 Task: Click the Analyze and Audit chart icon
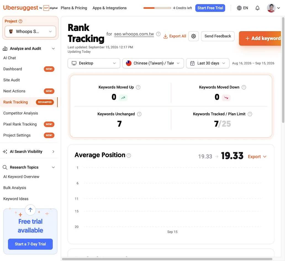(5, 49)
